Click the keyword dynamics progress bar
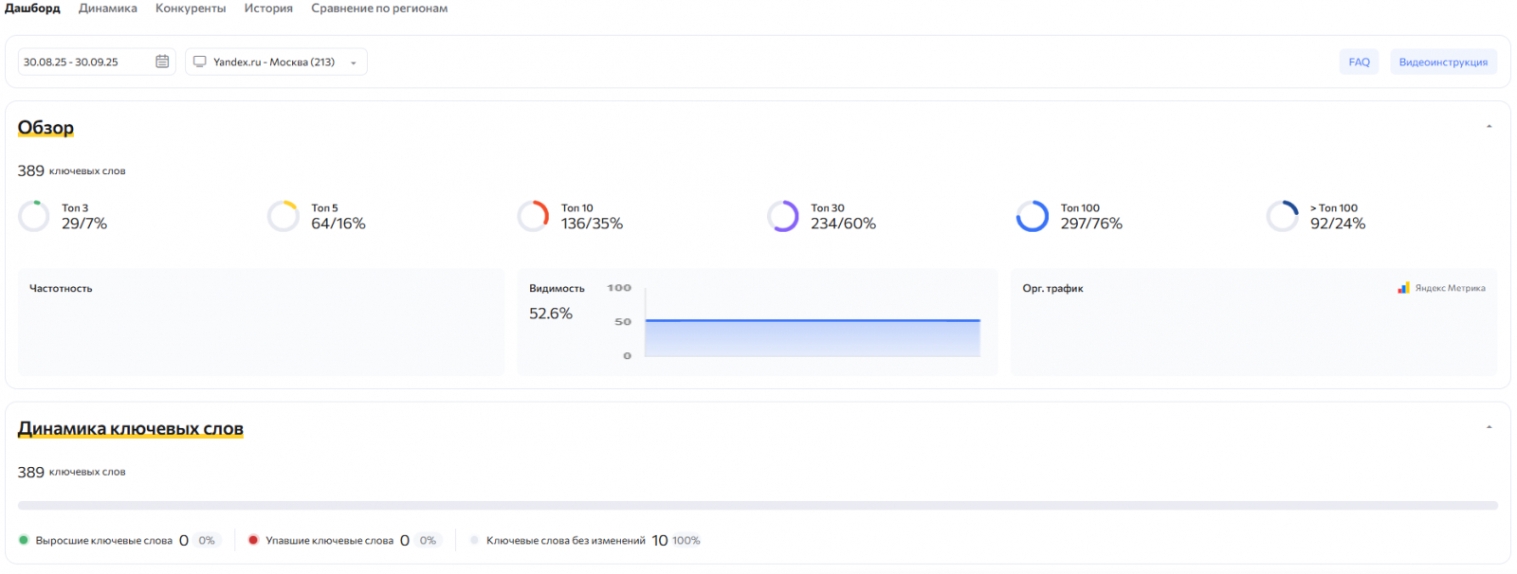 tap(758, 506)
